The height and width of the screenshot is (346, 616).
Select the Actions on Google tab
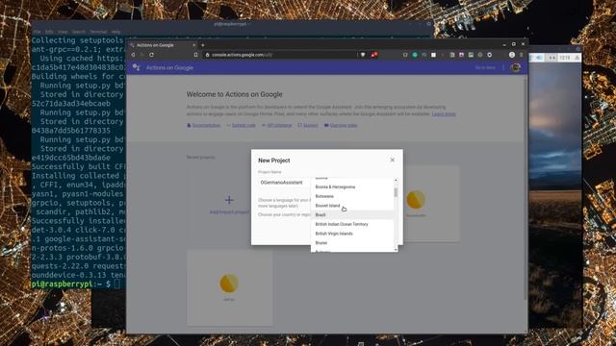pyautogui.click(x=161, y=45)
